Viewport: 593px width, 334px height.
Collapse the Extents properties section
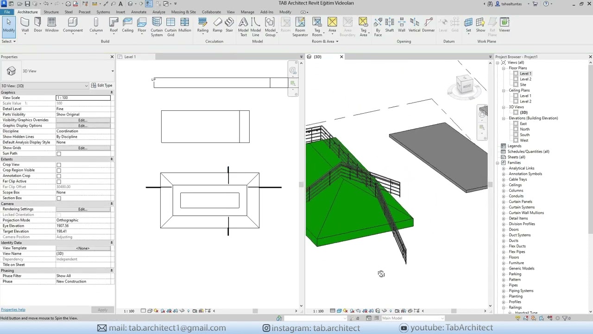click(112, 159)
